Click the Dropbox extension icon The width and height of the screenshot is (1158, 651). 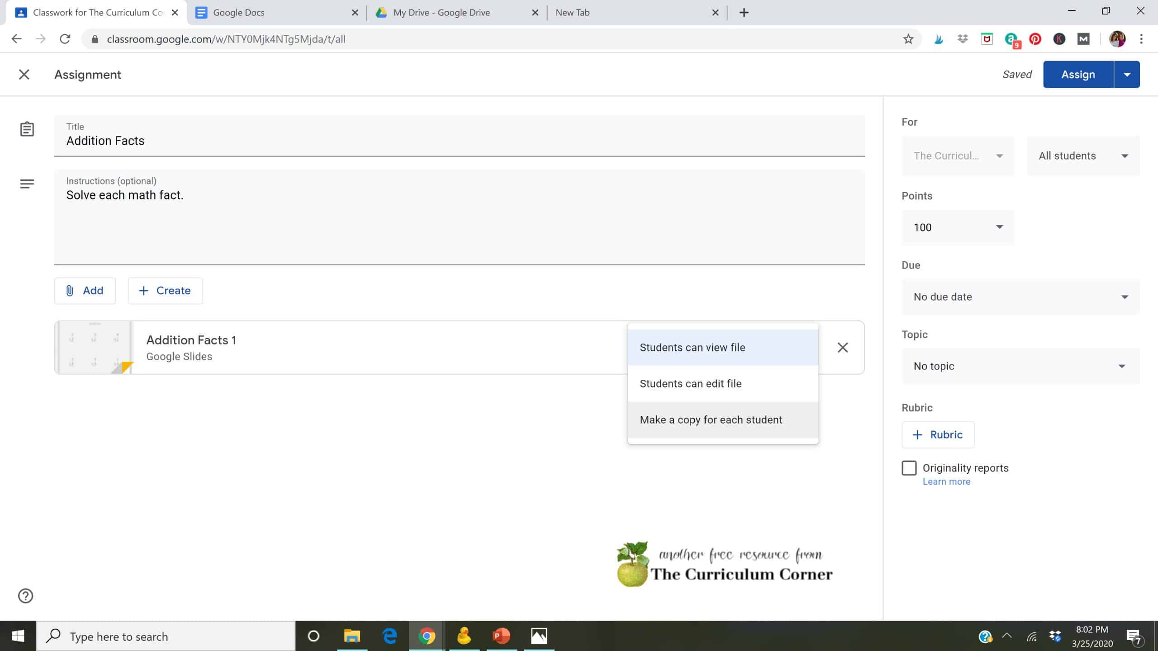(x=962, y=38)
